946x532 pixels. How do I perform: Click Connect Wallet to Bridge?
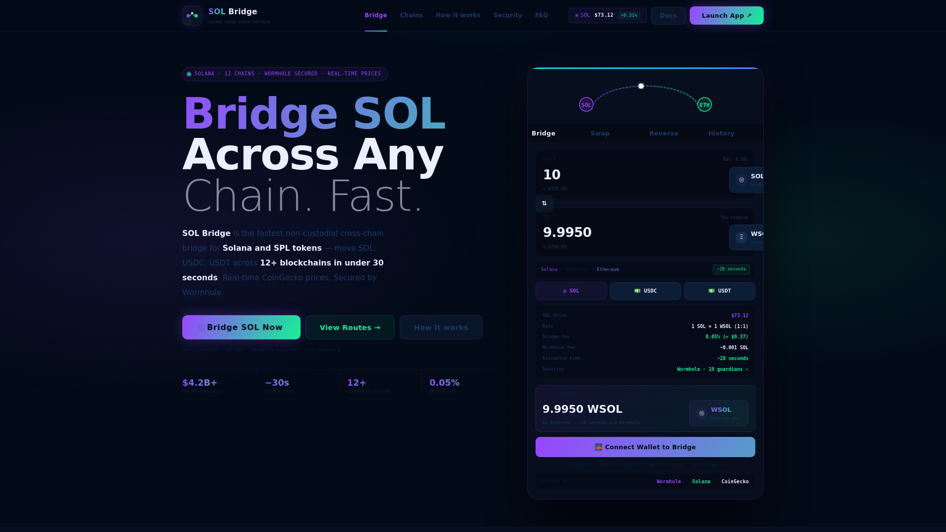pos(645,447)
